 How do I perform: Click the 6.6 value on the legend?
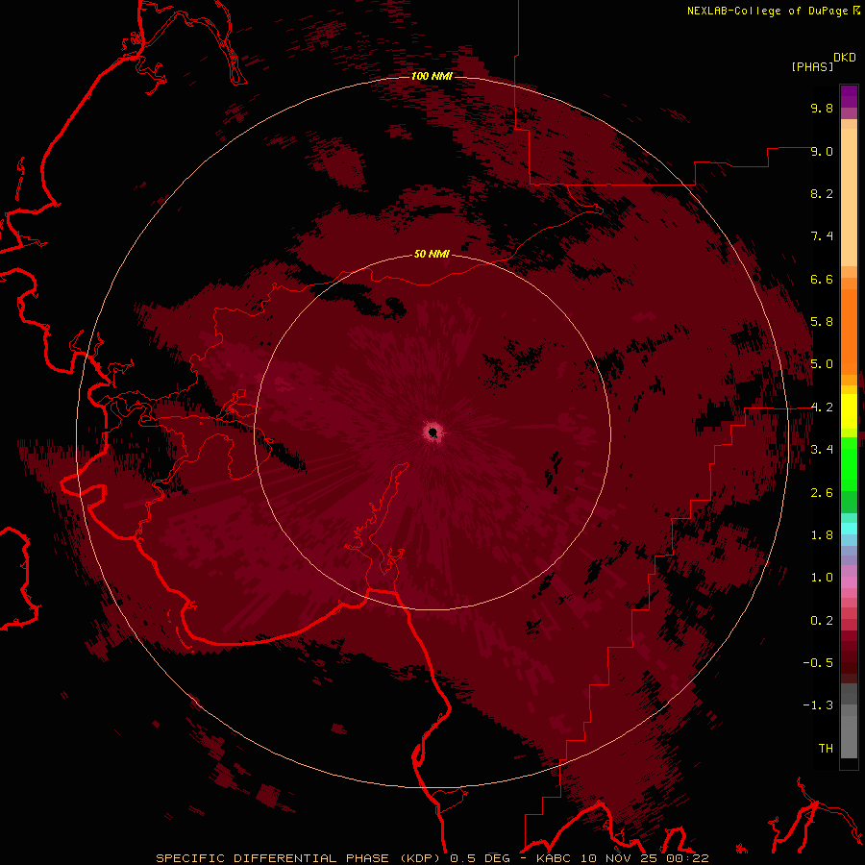(x=822, y=279)
